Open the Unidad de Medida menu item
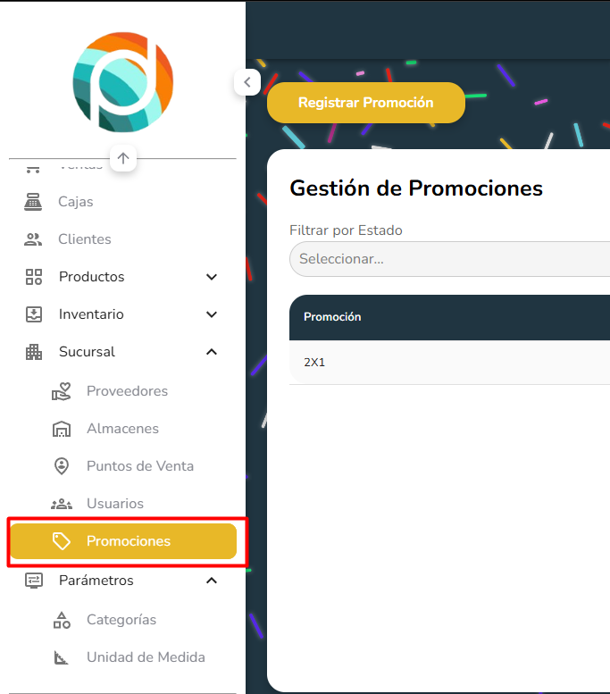Screen dimensions: 610x694 point(146,657)
